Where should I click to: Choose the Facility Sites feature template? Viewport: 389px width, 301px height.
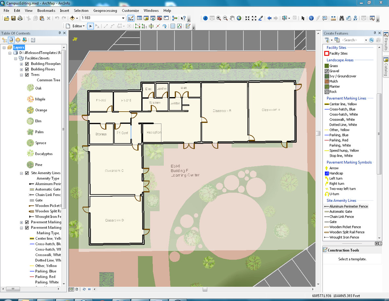point(336,53)
